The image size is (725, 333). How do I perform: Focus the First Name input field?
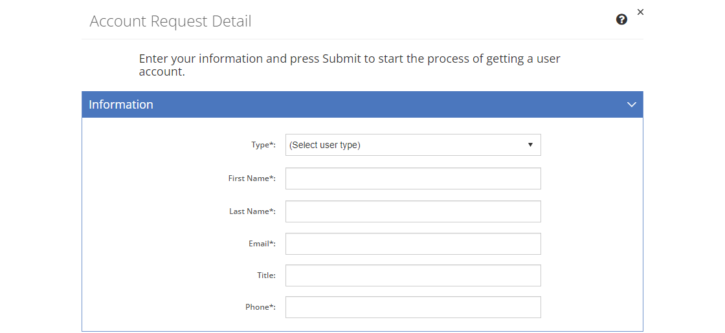pyautogui.click(x=412, y=178)
